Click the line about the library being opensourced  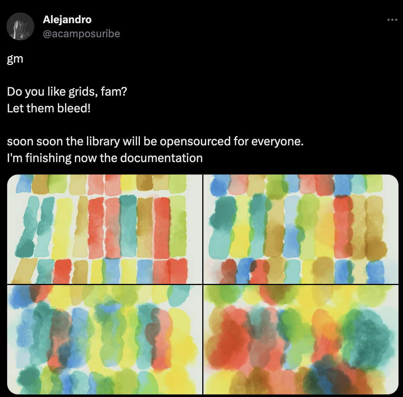point(155,141)
